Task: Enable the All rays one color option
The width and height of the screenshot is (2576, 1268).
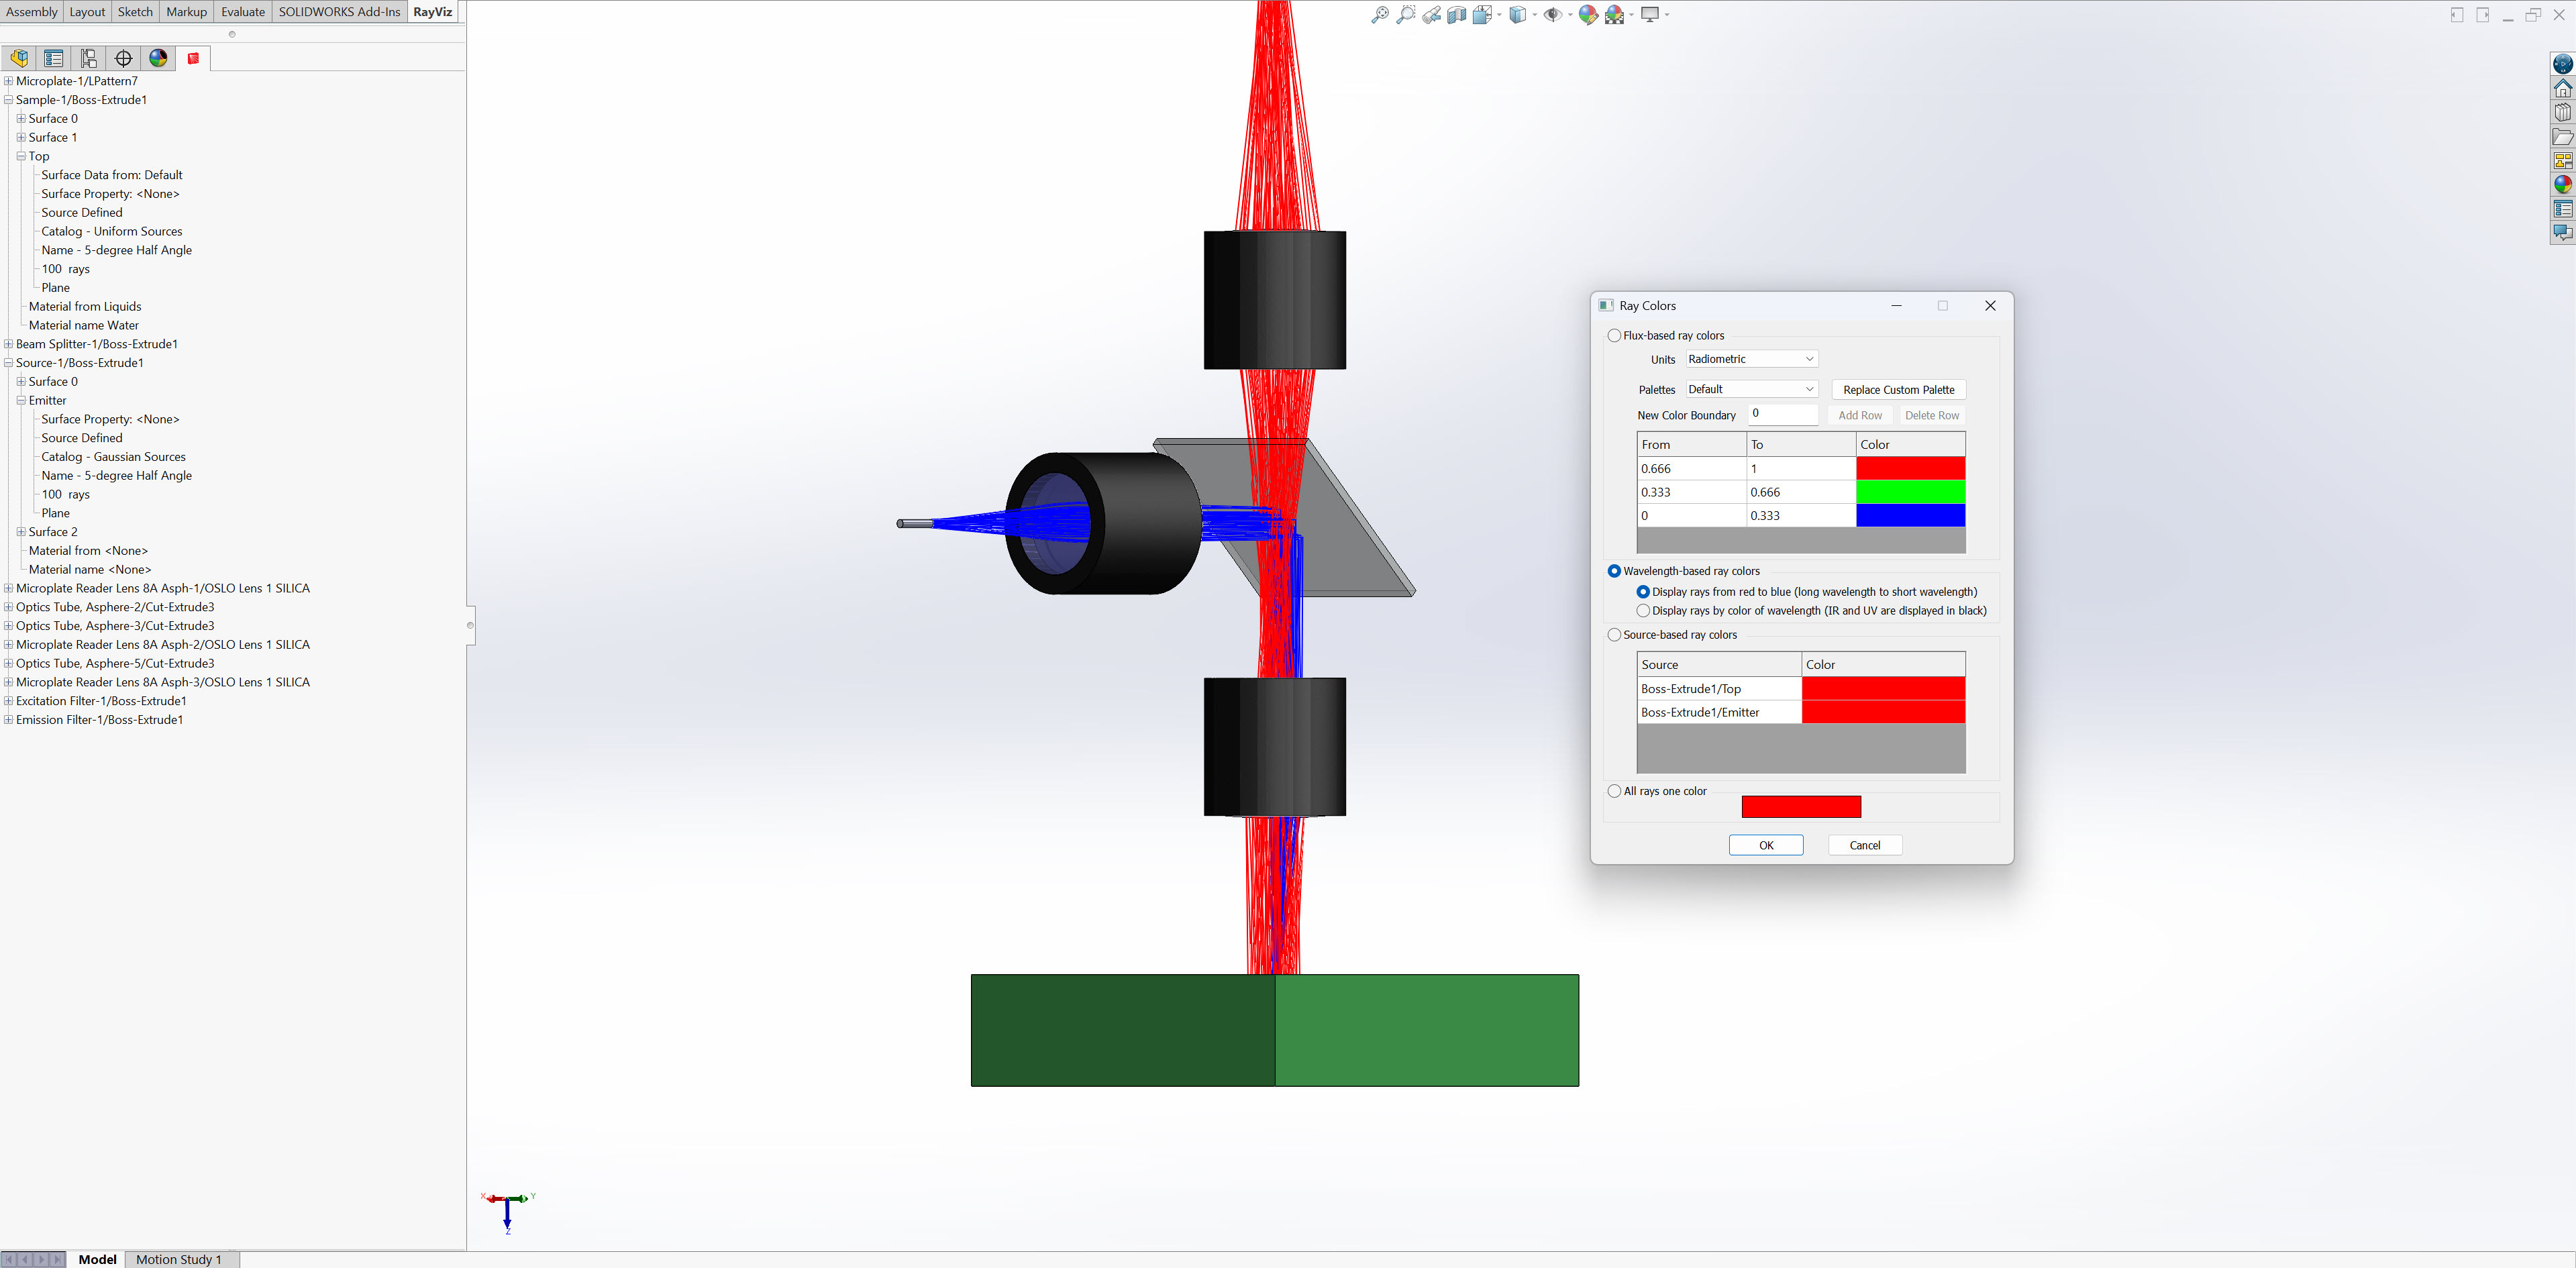Action: tap(1614, 791)
